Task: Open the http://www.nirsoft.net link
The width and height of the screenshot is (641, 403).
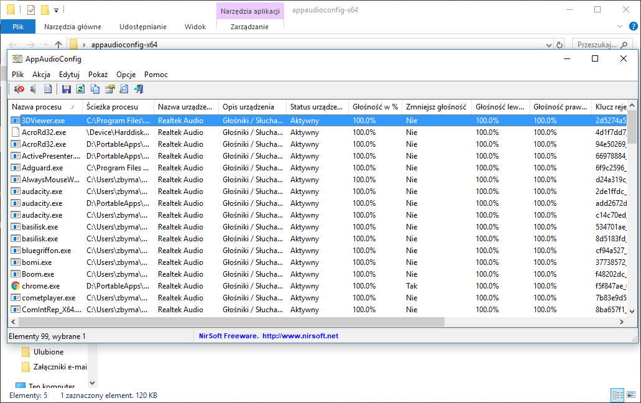Action: click(300, 336)
